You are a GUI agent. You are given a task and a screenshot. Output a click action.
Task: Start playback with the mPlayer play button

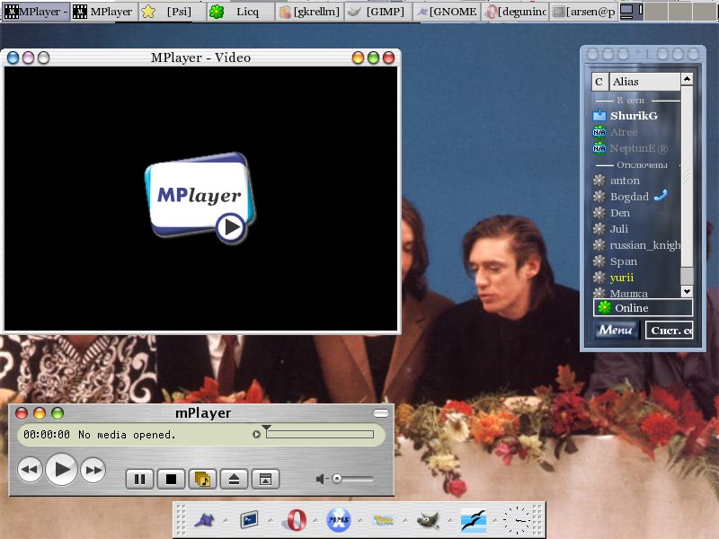pyautogui.click(x=61, y=469)
